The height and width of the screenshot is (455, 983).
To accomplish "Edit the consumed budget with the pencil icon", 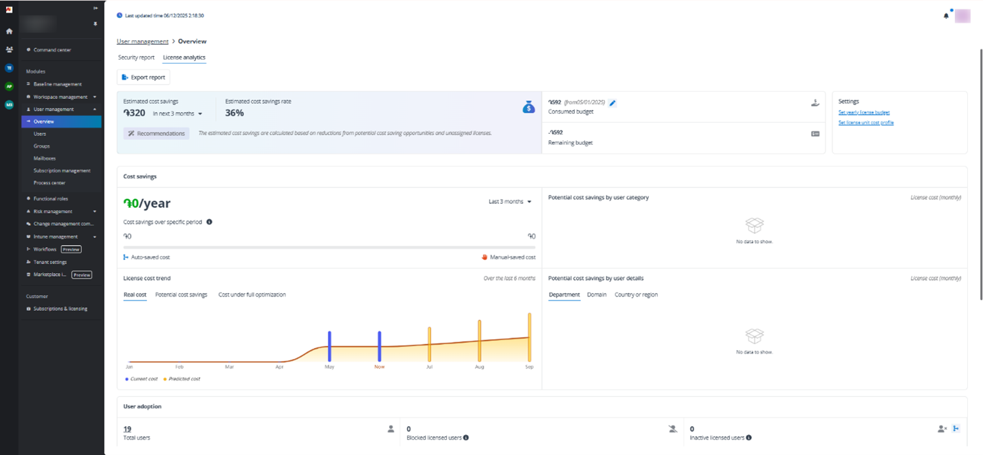I will coord(612,103).
